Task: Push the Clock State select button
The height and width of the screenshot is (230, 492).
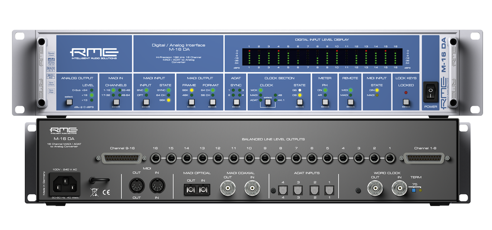Action: (300, 102)
